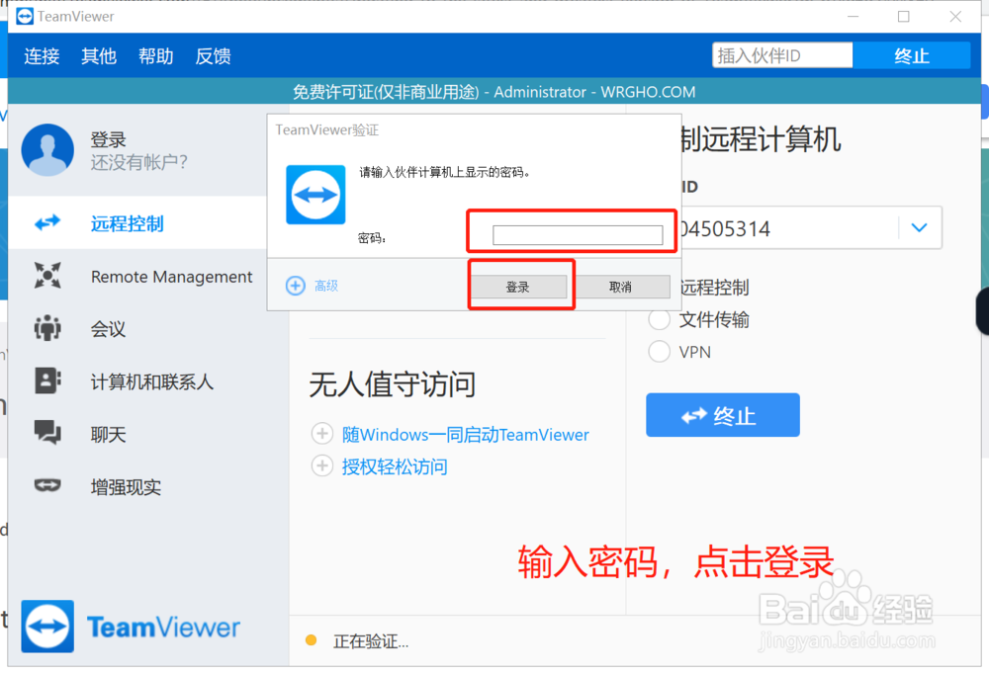The height and width of the screenshot is (674, 989).
Task: Click the 计算机和联系人 contacts icon
Action: point(47,380)
